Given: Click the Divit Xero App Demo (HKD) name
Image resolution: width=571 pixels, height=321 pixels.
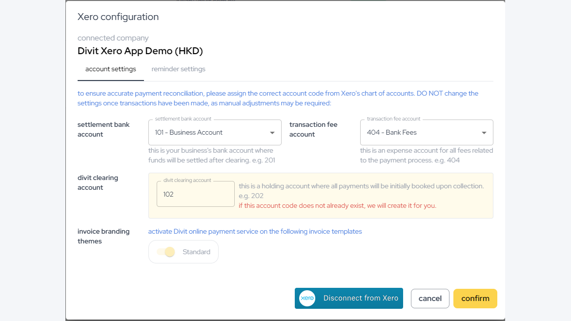Looking at the screenshot, I should point(140,51).
